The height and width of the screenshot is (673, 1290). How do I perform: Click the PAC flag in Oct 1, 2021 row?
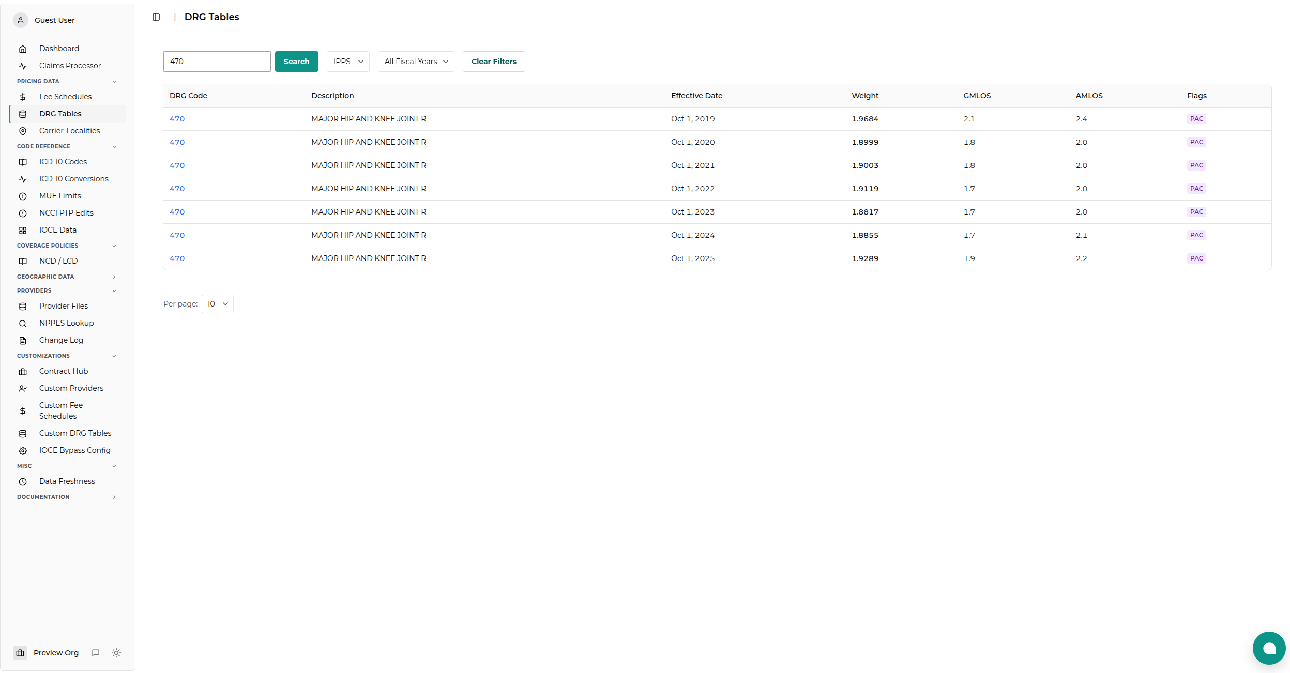coord(1196,165)
